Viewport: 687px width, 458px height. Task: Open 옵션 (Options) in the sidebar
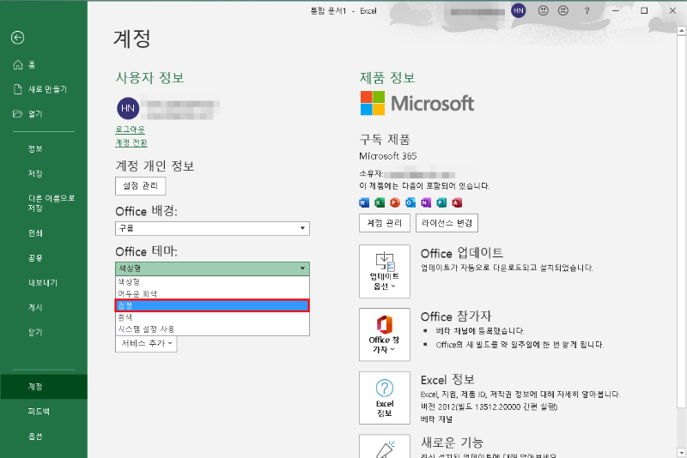(x=35, y=437)
